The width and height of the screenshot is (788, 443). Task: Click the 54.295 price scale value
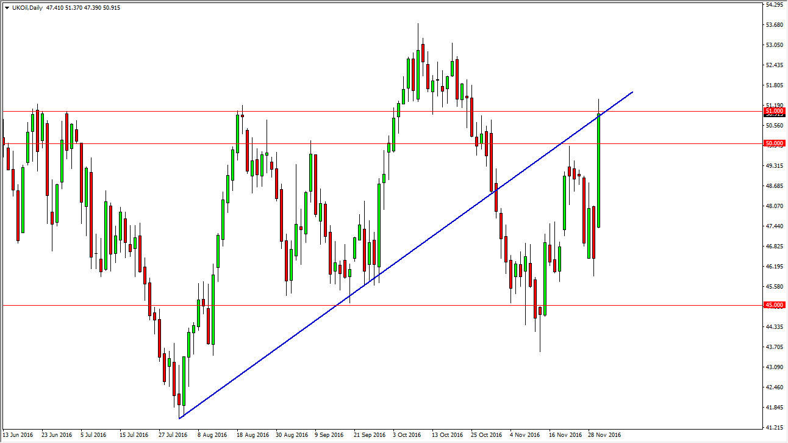tap(774, 5)
